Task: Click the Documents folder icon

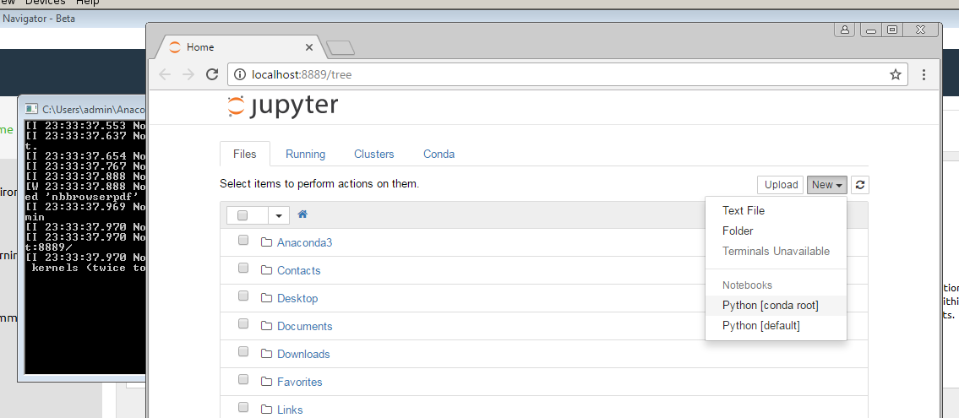Action: click(266, 326)
